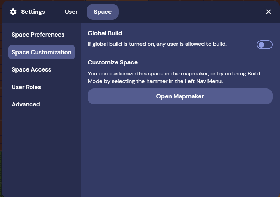Image resolution: width=280 pixels, height=197 pixels.
Task: Click the Settings gear icon
Action: [13, 12]
